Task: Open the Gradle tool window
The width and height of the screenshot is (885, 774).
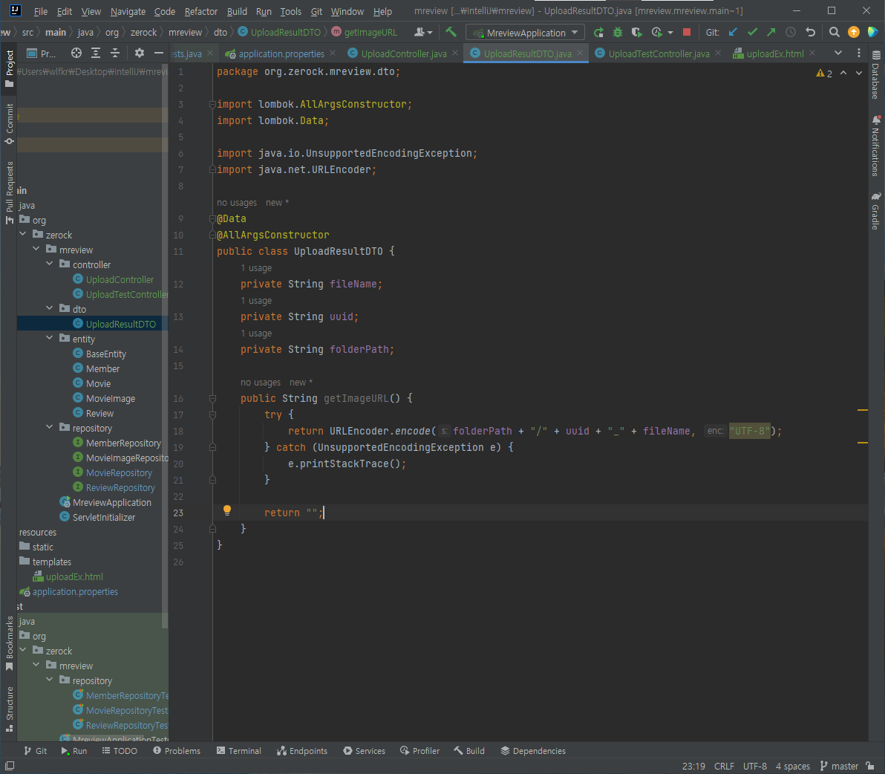Action: click(x=875, y=211)
